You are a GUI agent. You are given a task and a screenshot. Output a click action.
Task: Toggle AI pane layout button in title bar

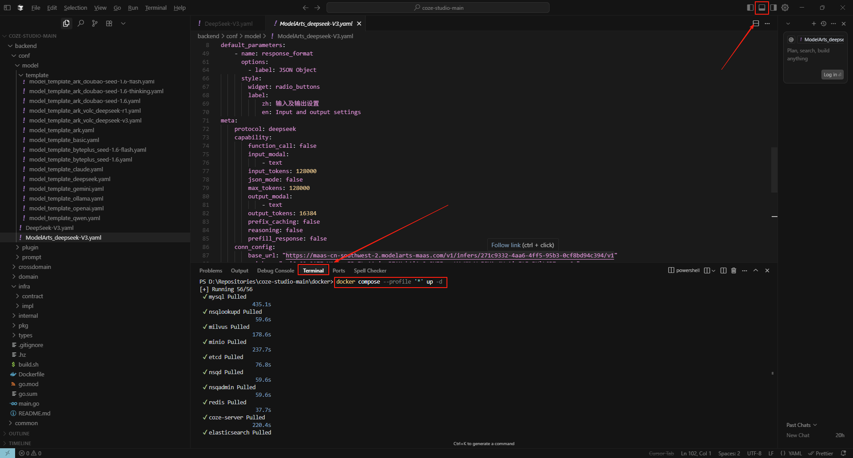click(x=773, y=8)
